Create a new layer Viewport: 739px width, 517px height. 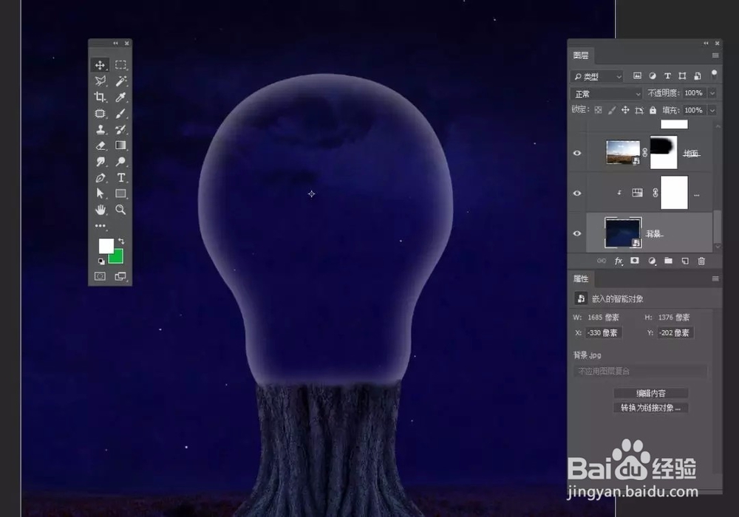[685, 261]
